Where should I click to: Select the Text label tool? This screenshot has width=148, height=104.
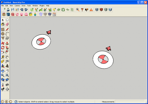7,62
